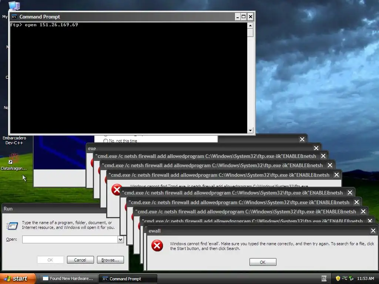Click the 'Windows cannot find ewall' message
Screen dimensions: 379x284
(272, 246)
